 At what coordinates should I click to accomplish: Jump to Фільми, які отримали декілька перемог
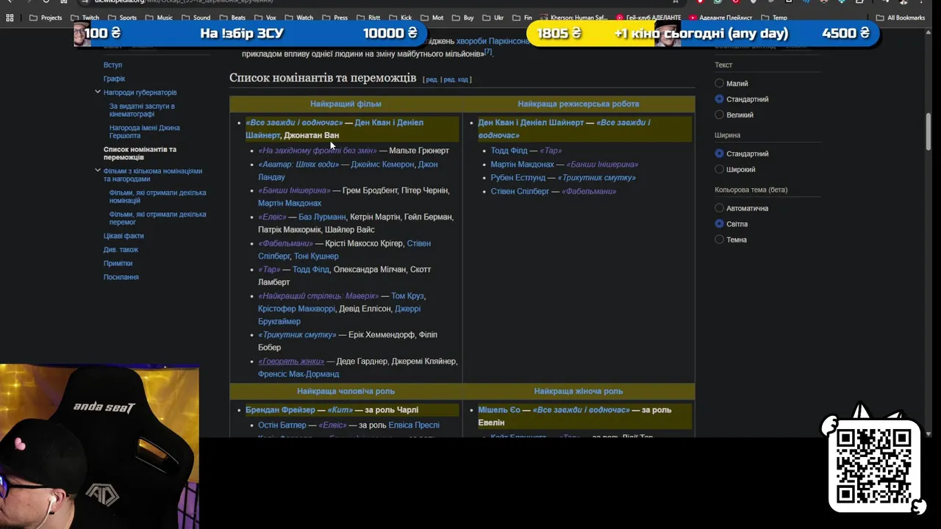pyautogui.click(x=157, y=217)
